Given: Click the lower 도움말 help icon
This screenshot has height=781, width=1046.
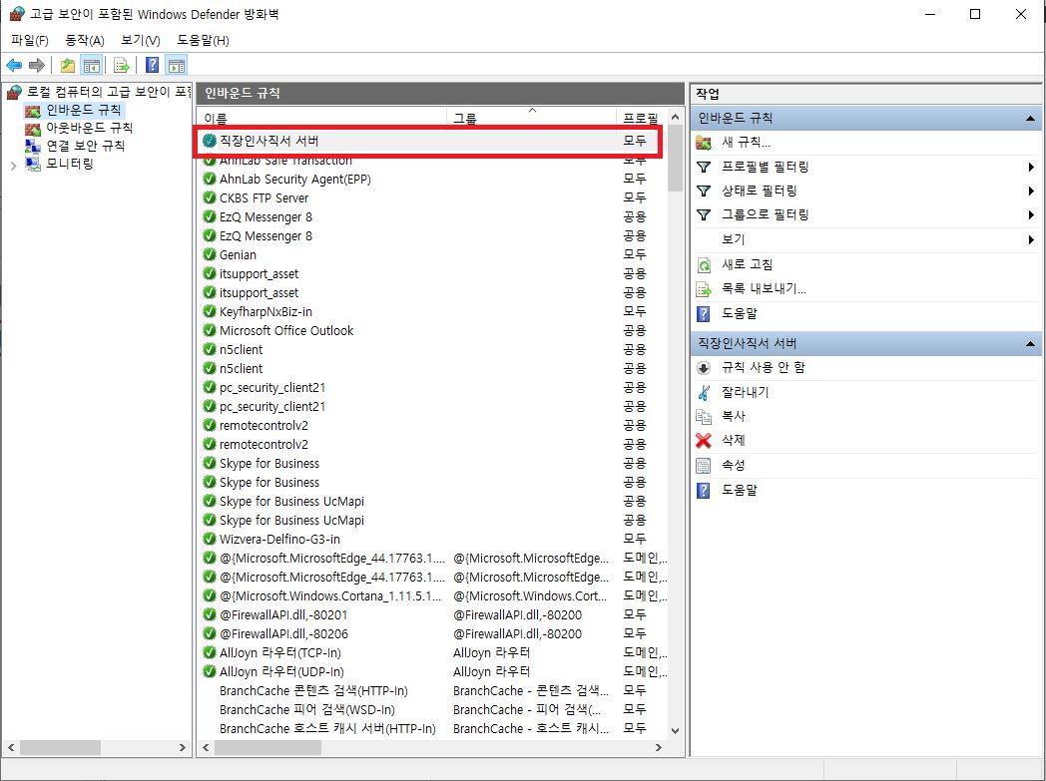Looking at the screenshot, I should 703,491.
